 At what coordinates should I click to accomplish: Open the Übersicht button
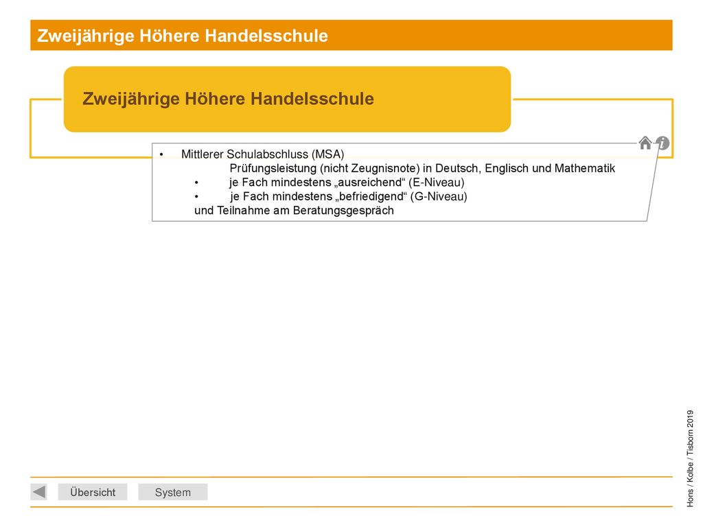[93, 492]
